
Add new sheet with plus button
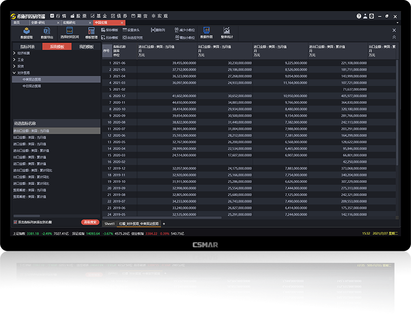click(x=164, y=224)
